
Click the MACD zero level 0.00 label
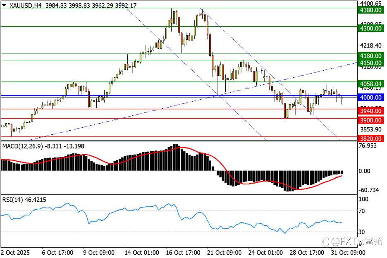(364, 171)
